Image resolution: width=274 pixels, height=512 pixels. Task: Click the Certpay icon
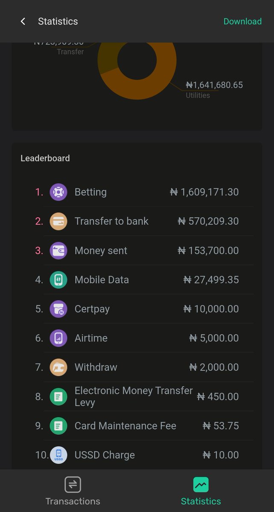coord(58,309)
